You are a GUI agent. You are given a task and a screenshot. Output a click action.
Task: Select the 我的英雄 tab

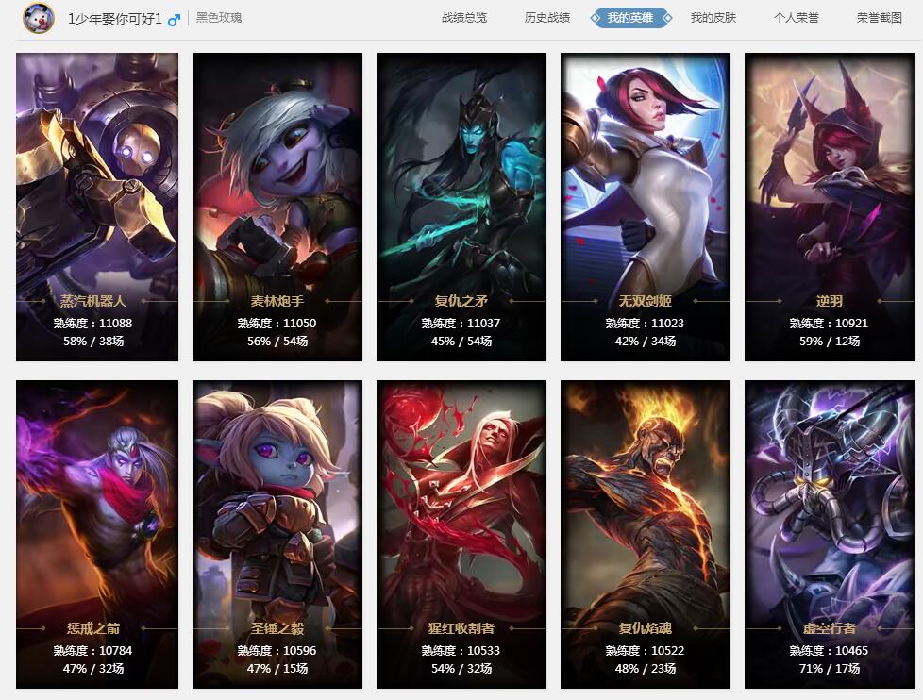(x=630, y=18)
